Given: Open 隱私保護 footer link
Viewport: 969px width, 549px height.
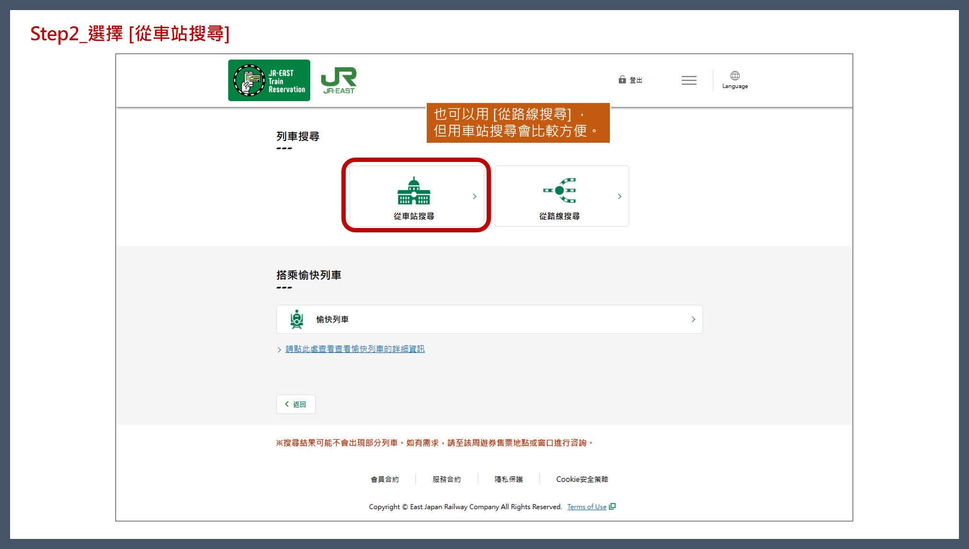Looking at the screenshot, I should point(509,479).
